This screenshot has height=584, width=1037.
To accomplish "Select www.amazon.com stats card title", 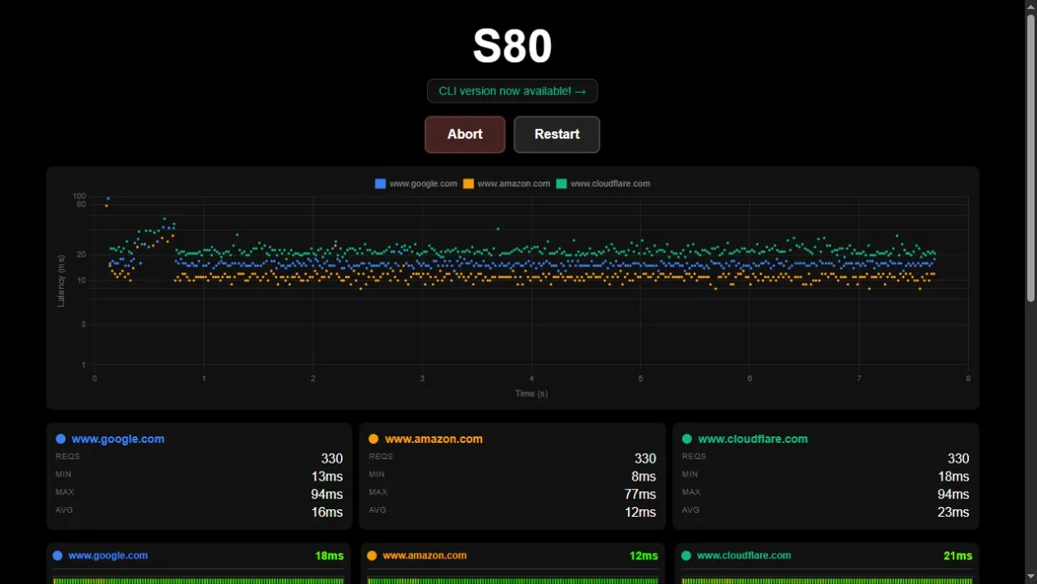I will (434, 439).
